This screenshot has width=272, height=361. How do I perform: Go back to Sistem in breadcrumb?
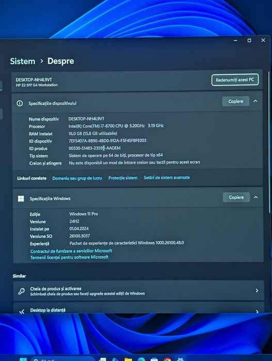(23, 61)
